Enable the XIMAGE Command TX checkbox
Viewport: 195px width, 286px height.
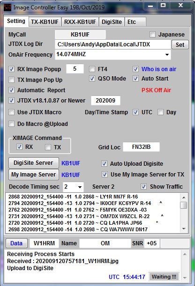(48, 147)
